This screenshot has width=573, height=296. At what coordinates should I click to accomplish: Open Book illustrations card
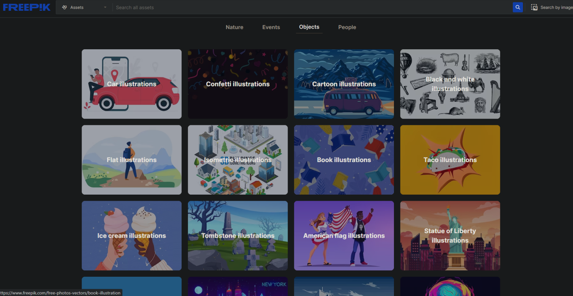click(x=344, y=160)
